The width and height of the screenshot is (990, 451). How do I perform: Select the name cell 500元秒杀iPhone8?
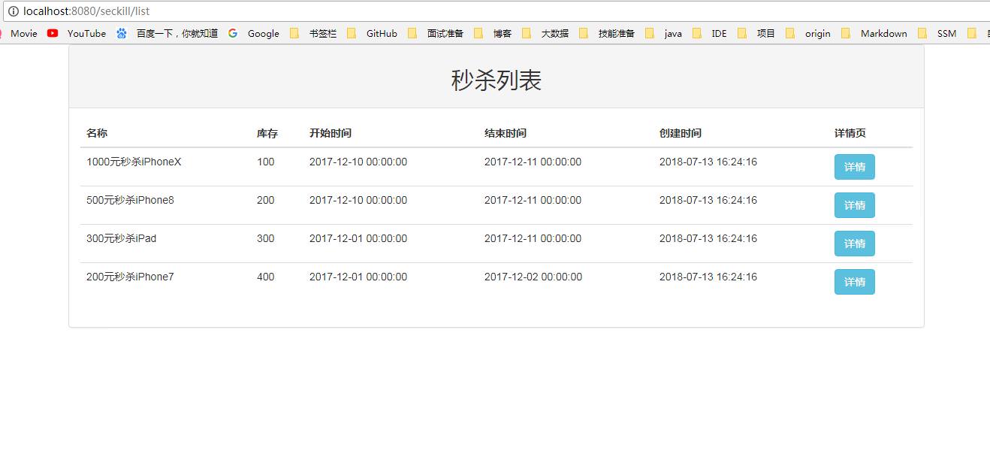130,200
